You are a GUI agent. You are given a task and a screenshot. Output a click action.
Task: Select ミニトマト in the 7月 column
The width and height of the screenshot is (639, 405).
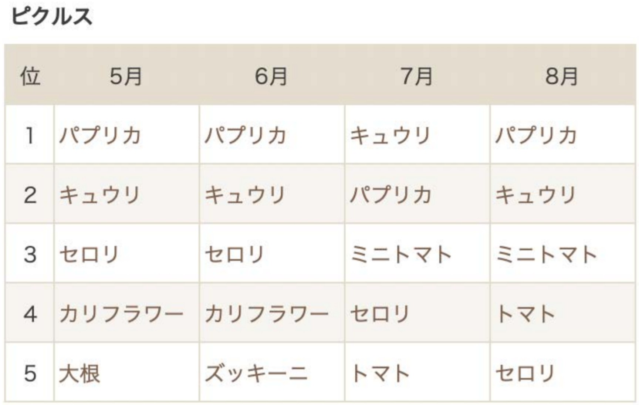click(401, 254)
